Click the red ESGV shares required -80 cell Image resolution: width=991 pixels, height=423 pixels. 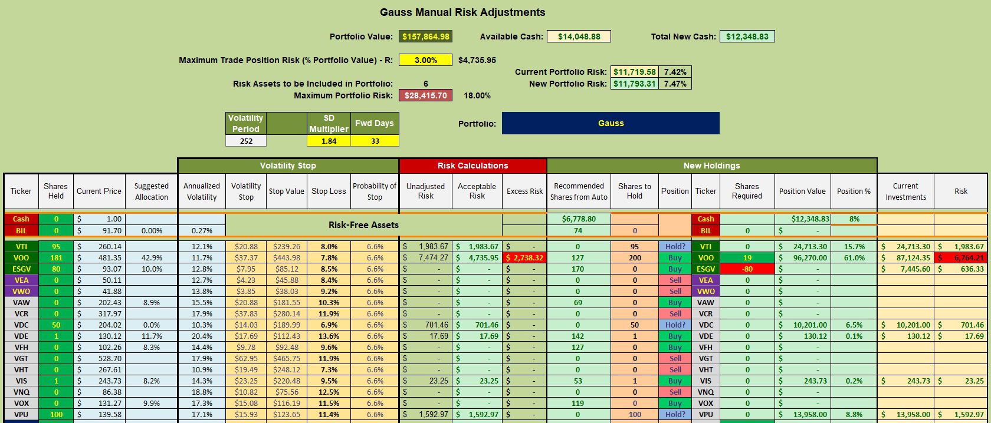click(x=747, y=269)
